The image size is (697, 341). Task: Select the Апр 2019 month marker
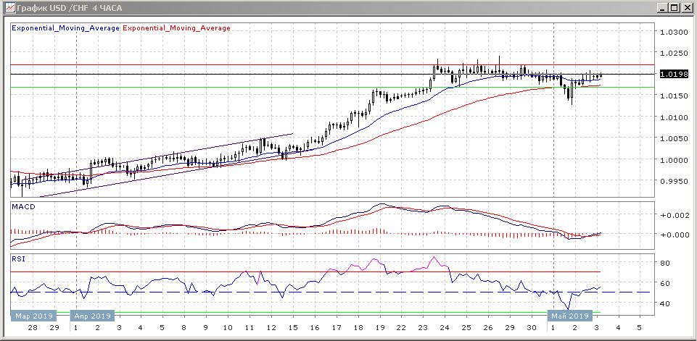point(91,316)
